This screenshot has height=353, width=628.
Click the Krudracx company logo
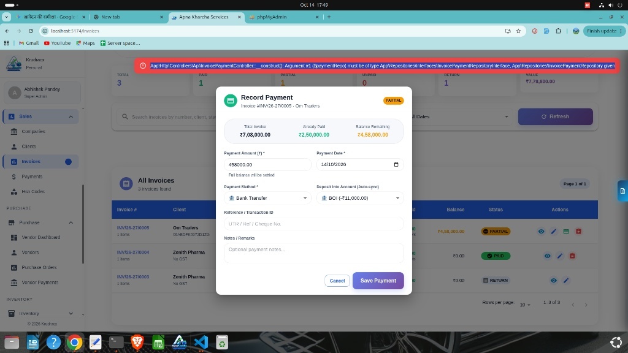(14, 63)
